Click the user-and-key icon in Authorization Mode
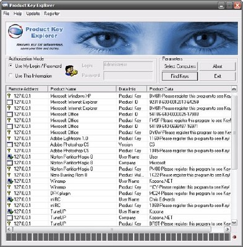 [x=71, y=71]
